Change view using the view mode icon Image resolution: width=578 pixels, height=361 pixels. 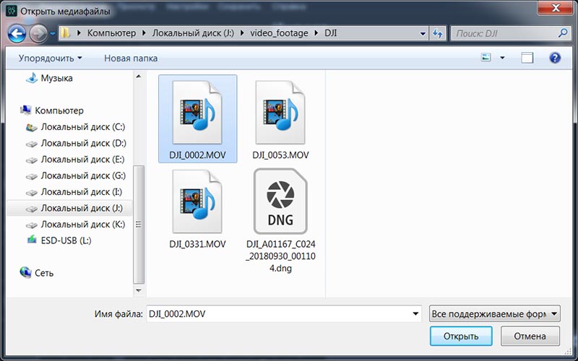point(486,58)
